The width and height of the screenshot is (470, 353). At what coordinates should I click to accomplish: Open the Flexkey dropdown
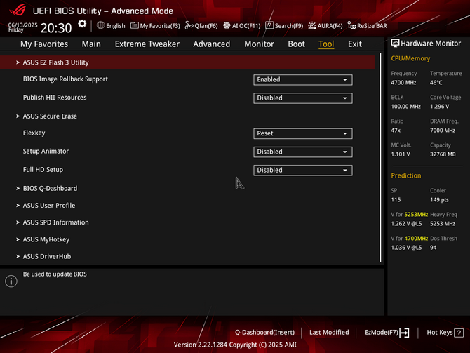tap(303, 133)
